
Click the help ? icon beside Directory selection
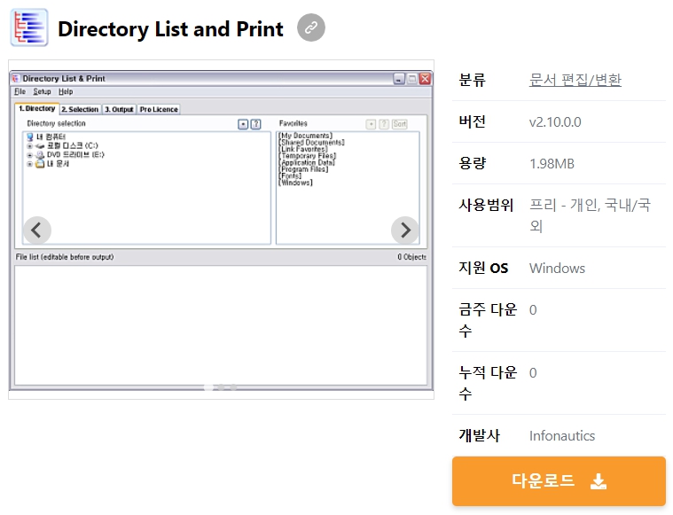255,124
